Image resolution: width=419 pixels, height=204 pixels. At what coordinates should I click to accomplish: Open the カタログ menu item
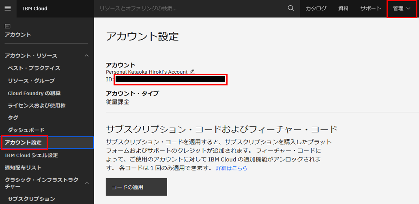pos(316,8)
